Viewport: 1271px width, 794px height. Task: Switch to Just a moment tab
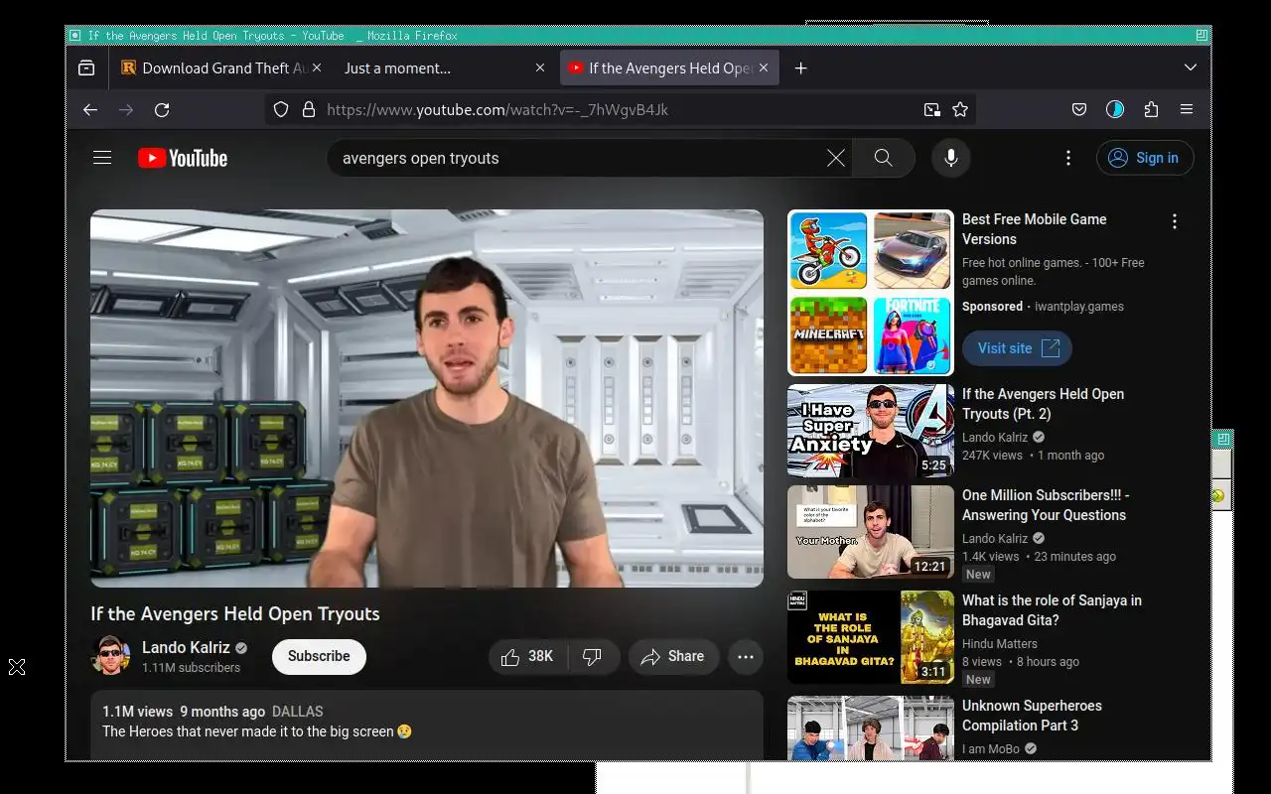pyautogui.click(x=444, y=67)
